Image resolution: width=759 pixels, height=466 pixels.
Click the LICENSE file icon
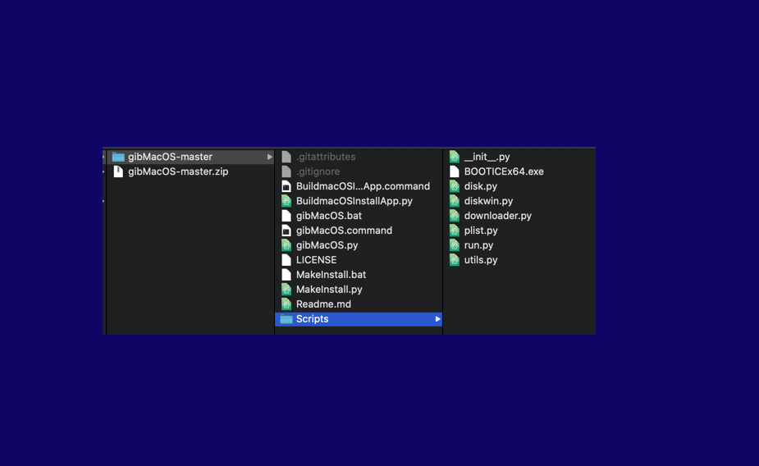coord(286,260)
